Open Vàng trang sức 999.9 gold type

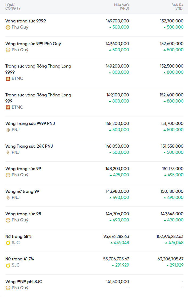coord(26,21)
